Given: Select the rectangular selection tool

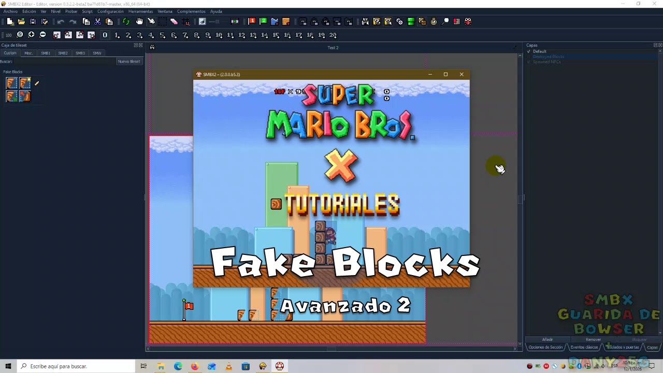Looking at the screenshot, I should (162, 22).
